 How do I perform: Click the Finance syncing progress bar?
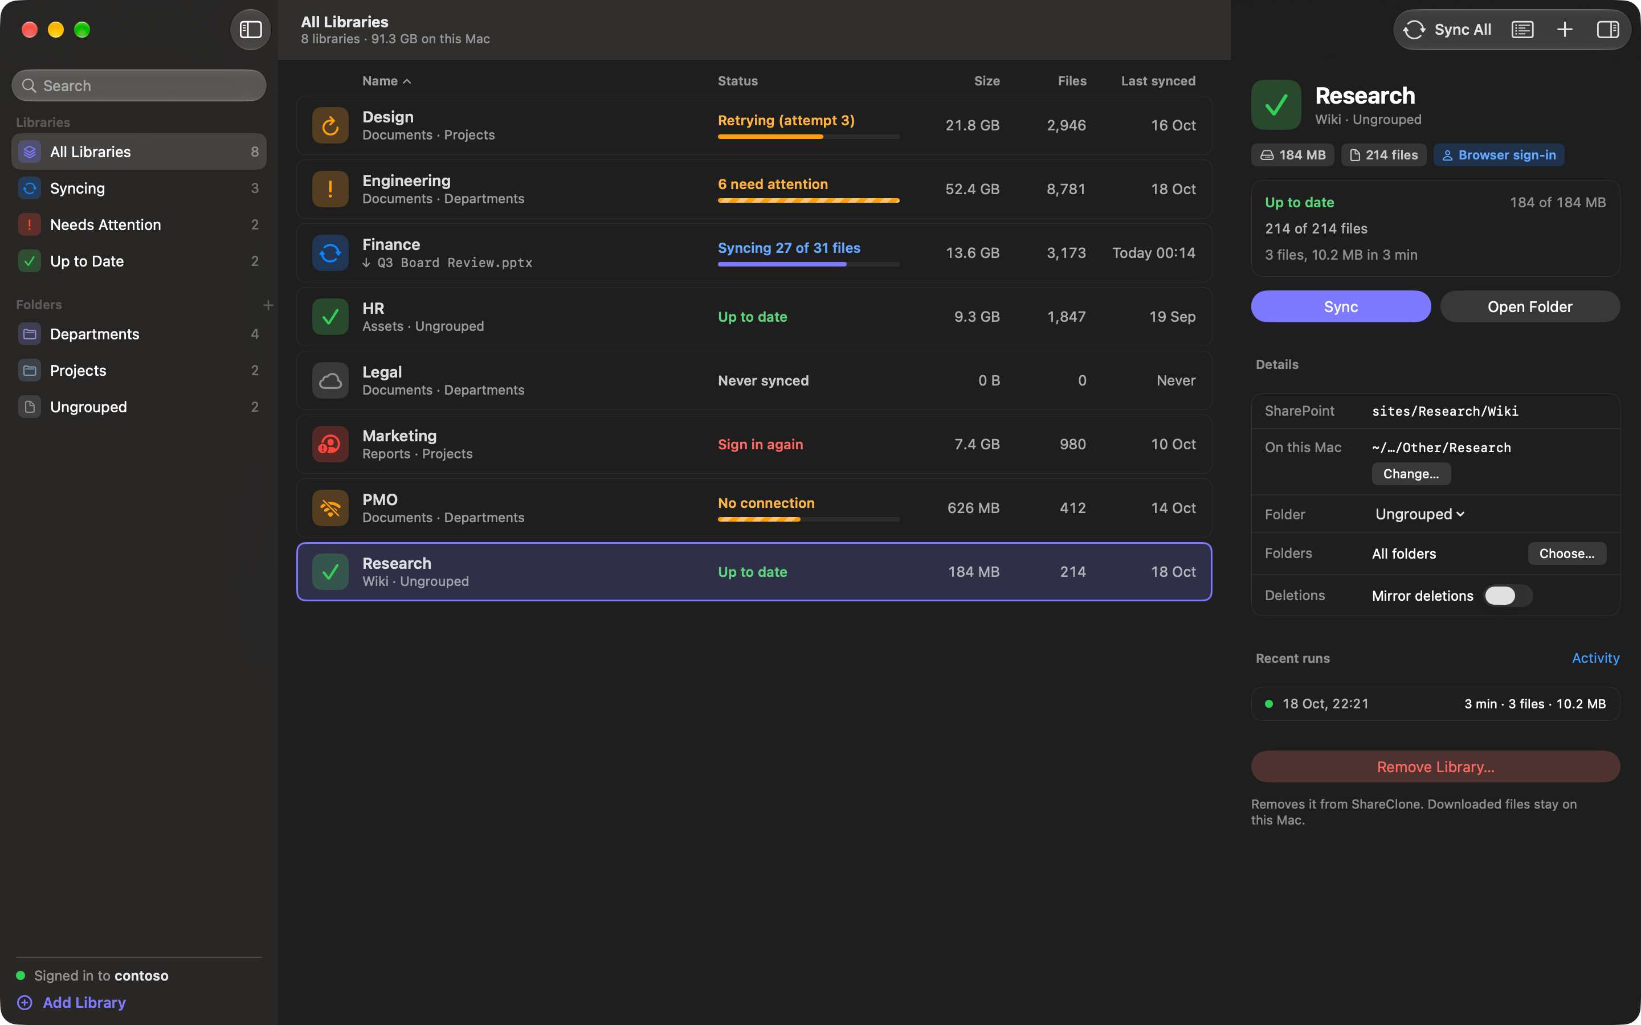(x=809, y=264)
